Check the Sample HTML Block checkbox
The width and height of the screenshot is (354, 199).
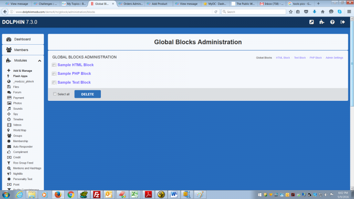pyautogui.click(x=54, y=65)
